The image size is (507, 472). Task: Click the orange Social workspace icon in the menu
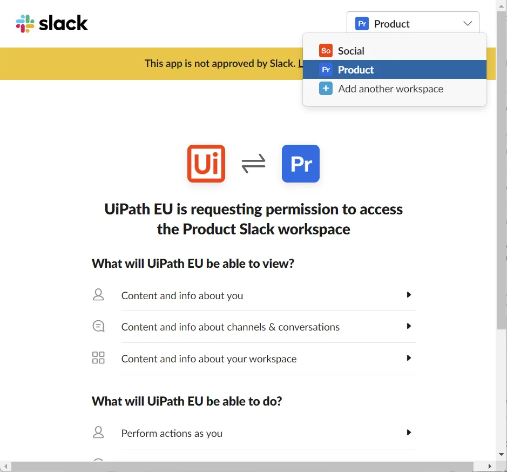click(x=326, y=51)
